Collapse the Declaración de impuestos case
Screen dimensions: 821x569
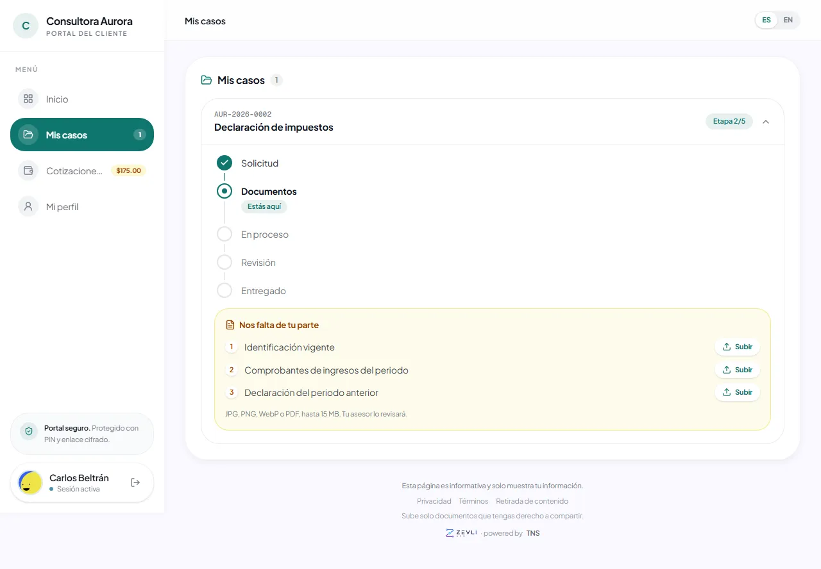click(x=766, y=121)
